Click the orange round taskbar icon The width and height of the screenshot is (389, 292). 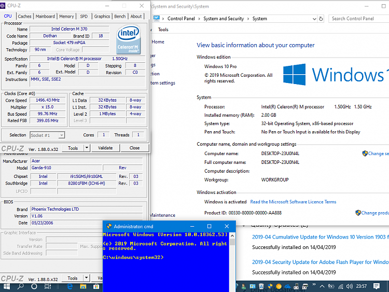point(279,286)
